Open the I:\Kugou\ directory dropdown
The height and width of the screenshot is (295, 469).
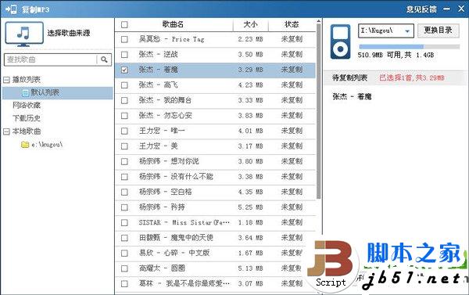pyautogui.click(x=407, y=31)
